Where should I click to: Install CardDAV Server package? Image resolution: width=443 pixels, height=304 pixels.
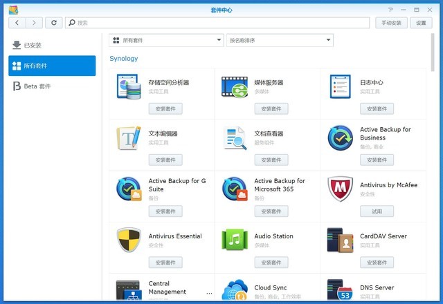click(x=377, y=263)
